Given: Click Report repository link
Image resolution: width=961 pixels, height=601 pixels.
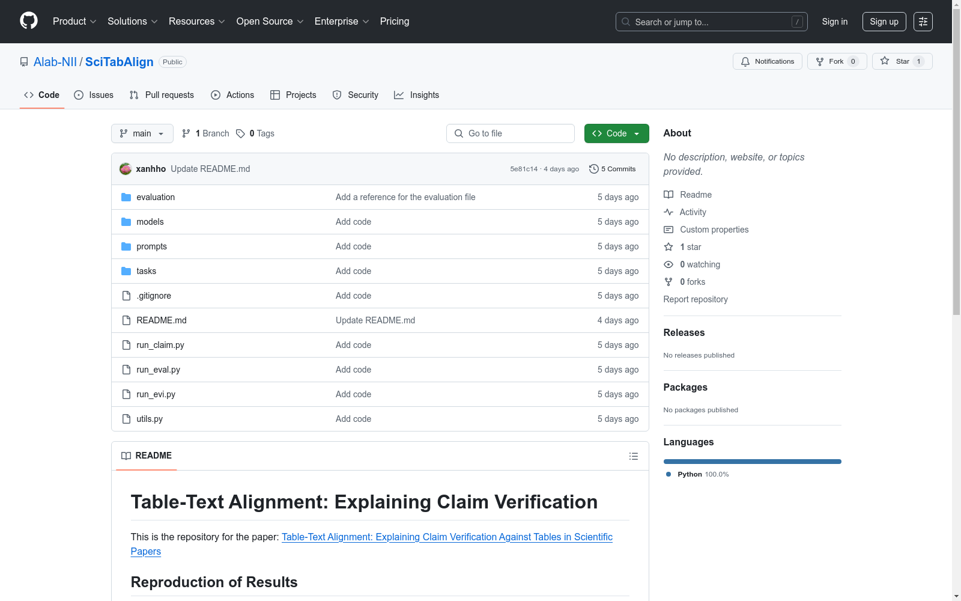Looking at the screenshot, I should (696, 299).
